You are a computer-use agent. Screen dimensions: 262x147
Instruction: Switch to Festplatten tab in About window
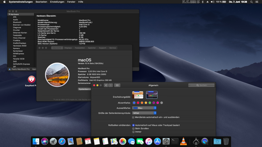pyautogui.click(x=80, y=48)
